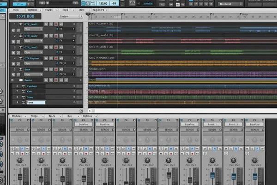Add an effect to GTR_Lead2 FX bin

[x=73, y=41]
